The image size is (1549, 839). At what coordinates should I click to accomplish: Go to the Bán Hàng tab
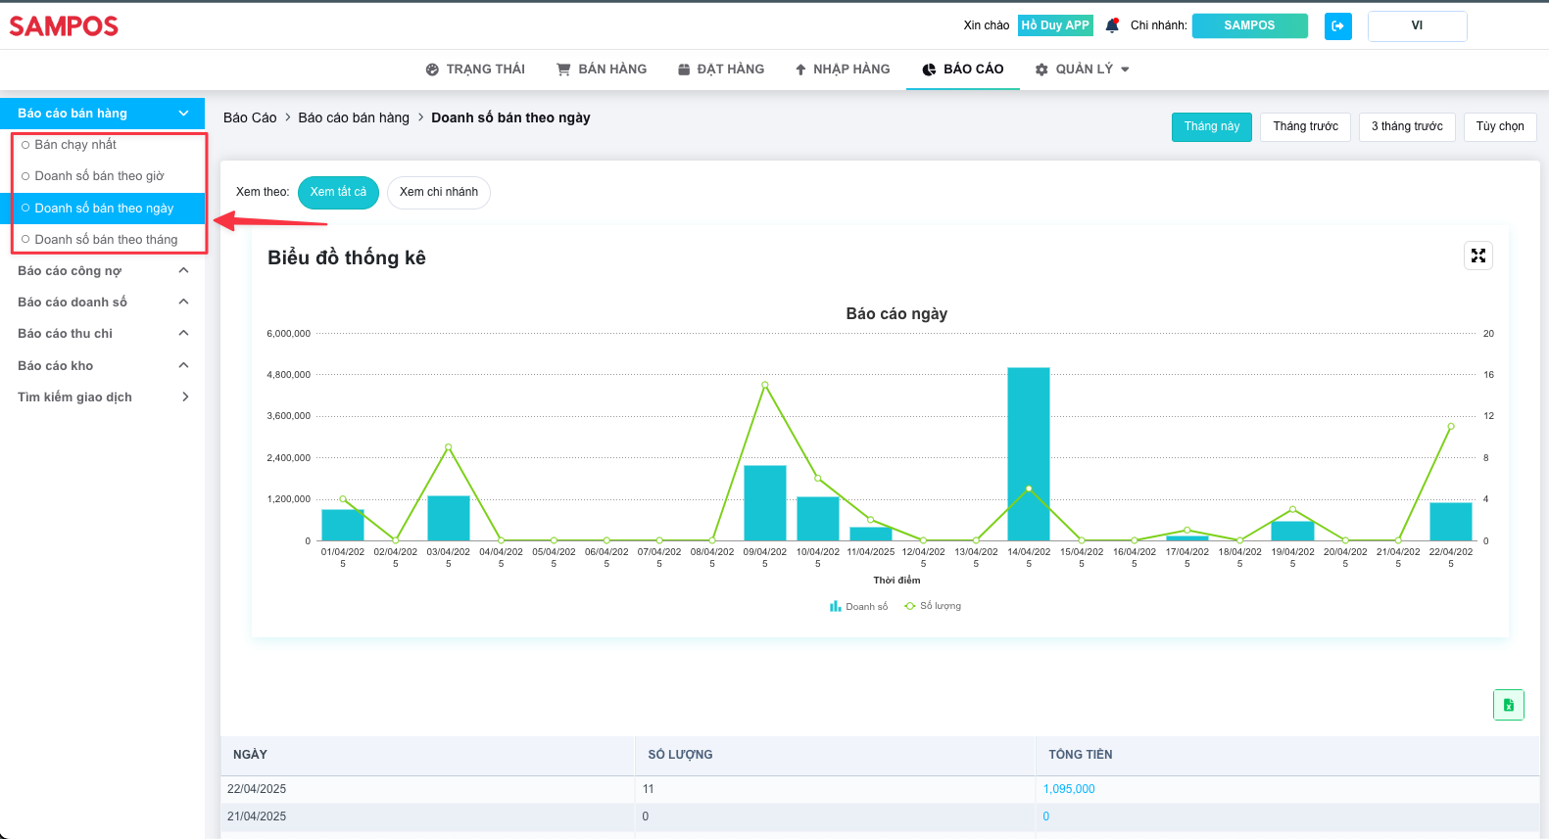602,70
